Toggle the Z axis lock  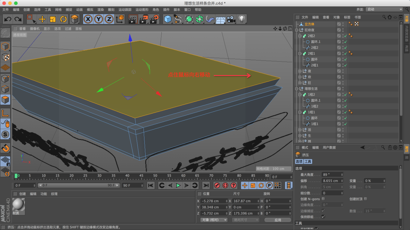click(x=109, y=19)
